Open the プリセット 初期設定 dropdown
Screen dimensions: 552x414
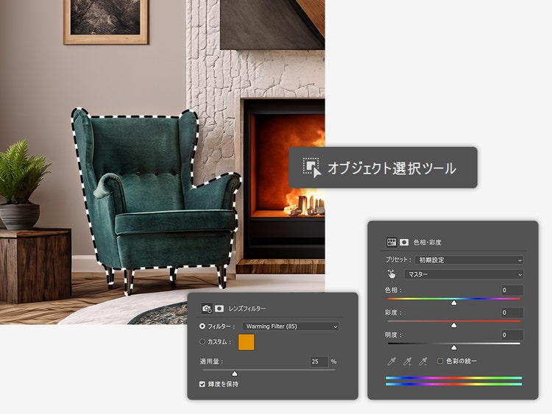(469, 260)
